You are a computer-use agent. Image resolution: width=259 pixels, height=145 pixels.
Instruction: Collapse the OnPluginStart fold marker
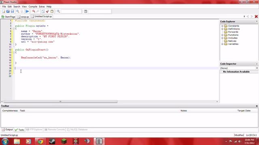(14, 52)
